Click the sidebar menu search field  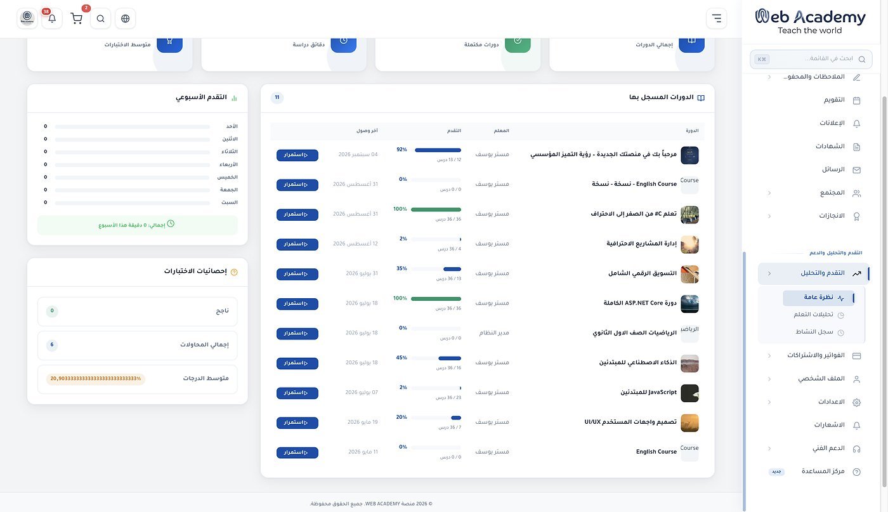810,59
